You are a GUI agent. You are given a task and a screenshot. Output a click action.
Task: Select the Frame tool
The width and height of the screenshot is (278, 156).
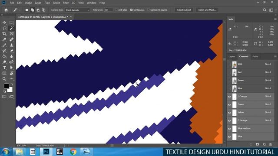(12, 34)
